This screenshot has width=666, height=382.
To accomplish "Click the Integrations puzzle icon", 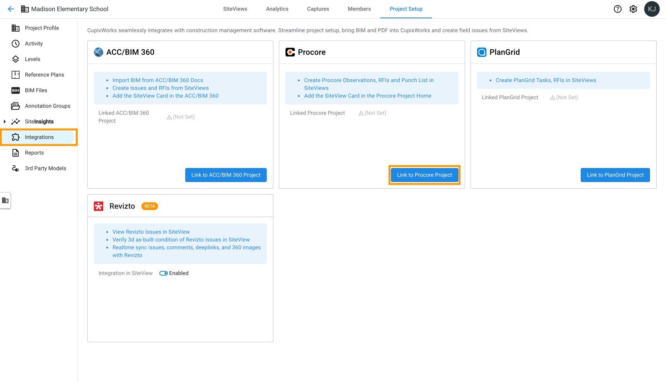I will 16,137.
